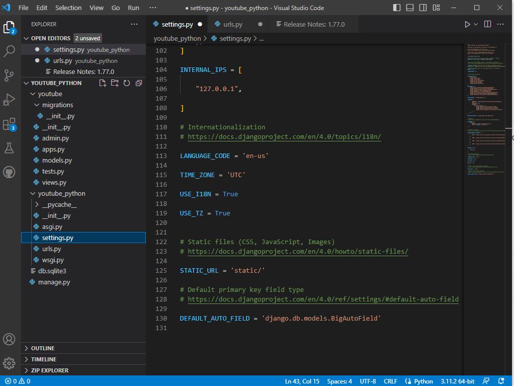Click youtube_python in the breadcrumb
This screenshot has width=514, height=386.
click(x=177, y=39)
